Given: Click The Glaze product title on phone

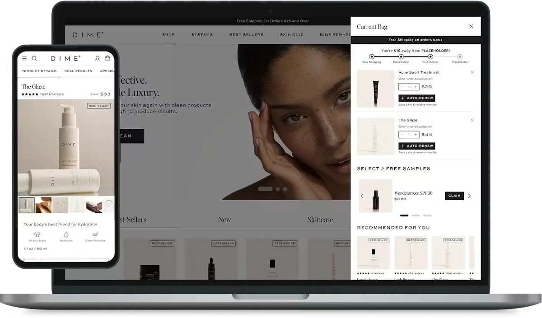Looking at the screenshot, I should pos(33,86).
